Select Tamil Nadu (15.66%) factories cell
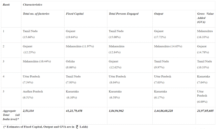 (43, 35)
